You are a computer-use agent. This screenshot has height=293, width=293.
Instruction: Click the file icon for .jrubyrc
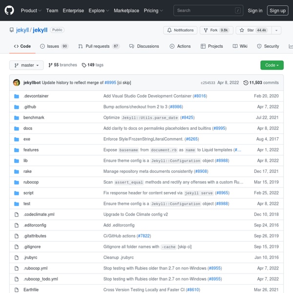tap(17, 258)
